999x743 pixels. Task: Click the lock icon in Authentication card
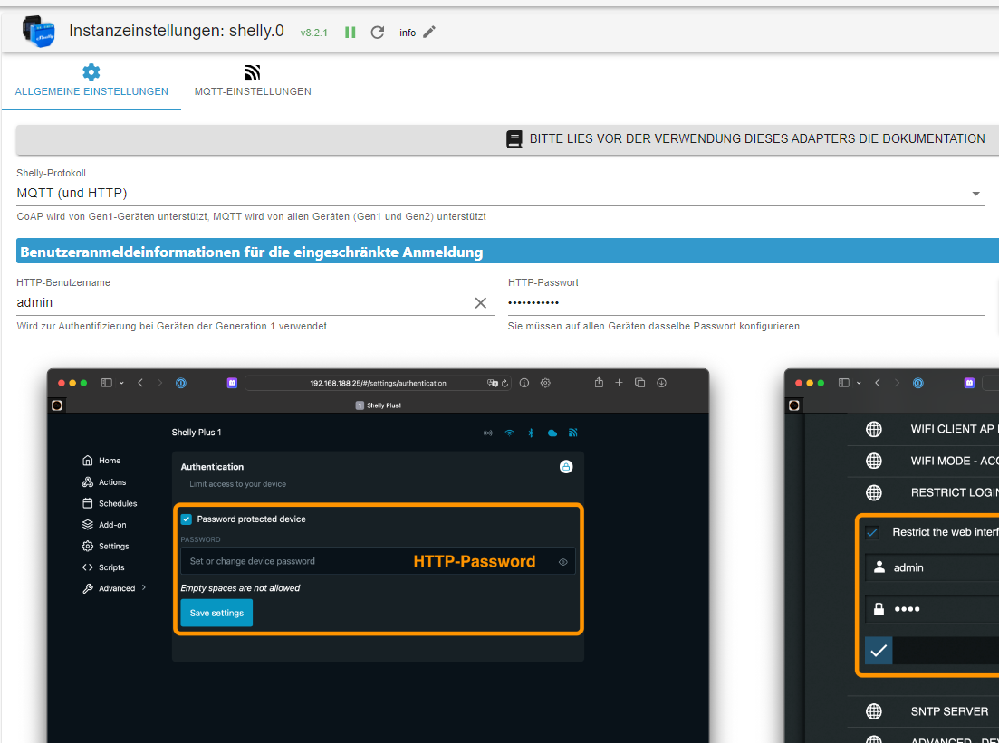(x=566, y=467)
